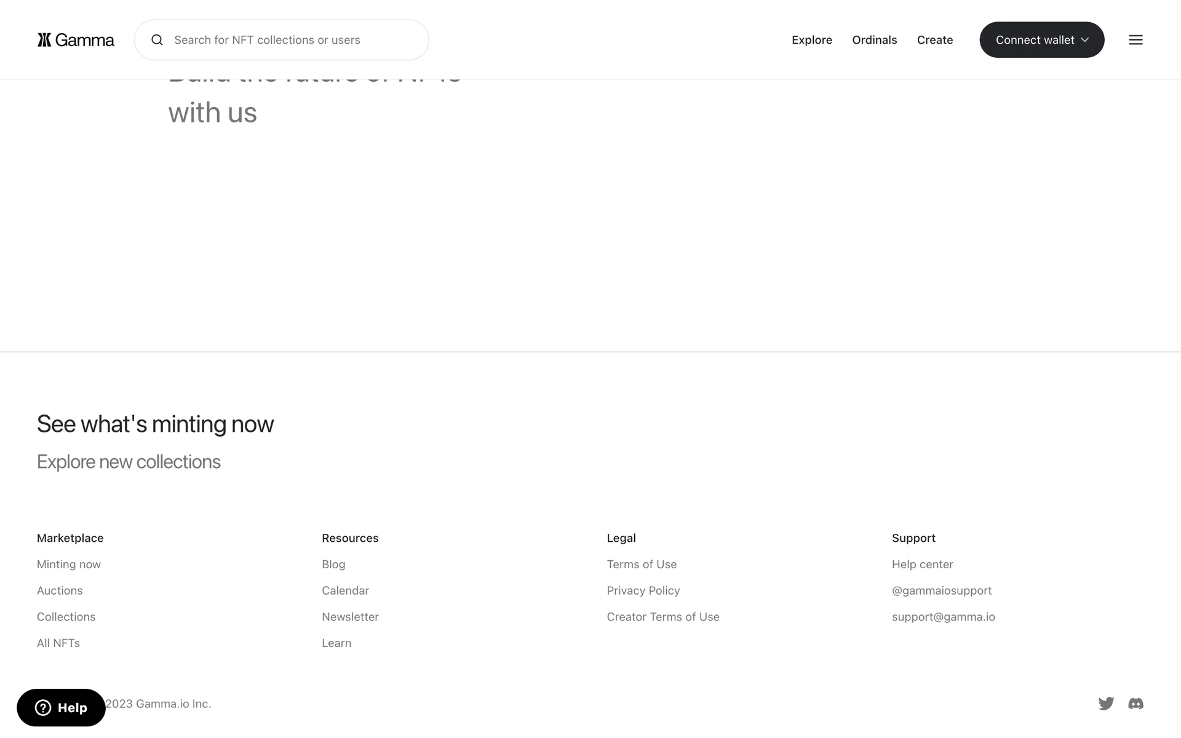
Task: Expand the Connect wallet dropdown
Action: click(1041, 40)
